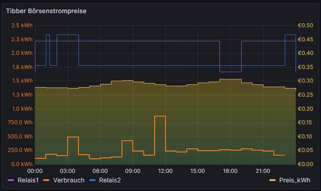Click the Tibber Börsenstrompreise panel title
This screenshot has width=321, height=191.
coord(46,10)
